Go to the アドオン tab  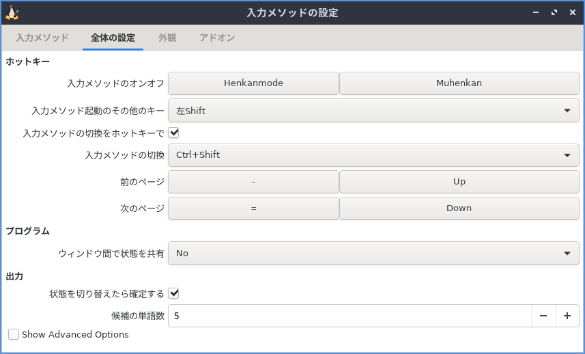217,38
